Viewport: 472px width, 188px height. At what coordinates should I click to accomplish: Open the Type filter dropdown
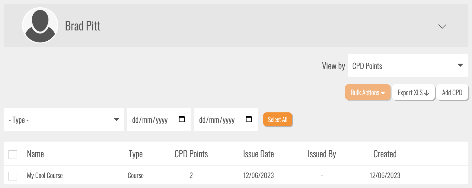[x=64, y=120]
